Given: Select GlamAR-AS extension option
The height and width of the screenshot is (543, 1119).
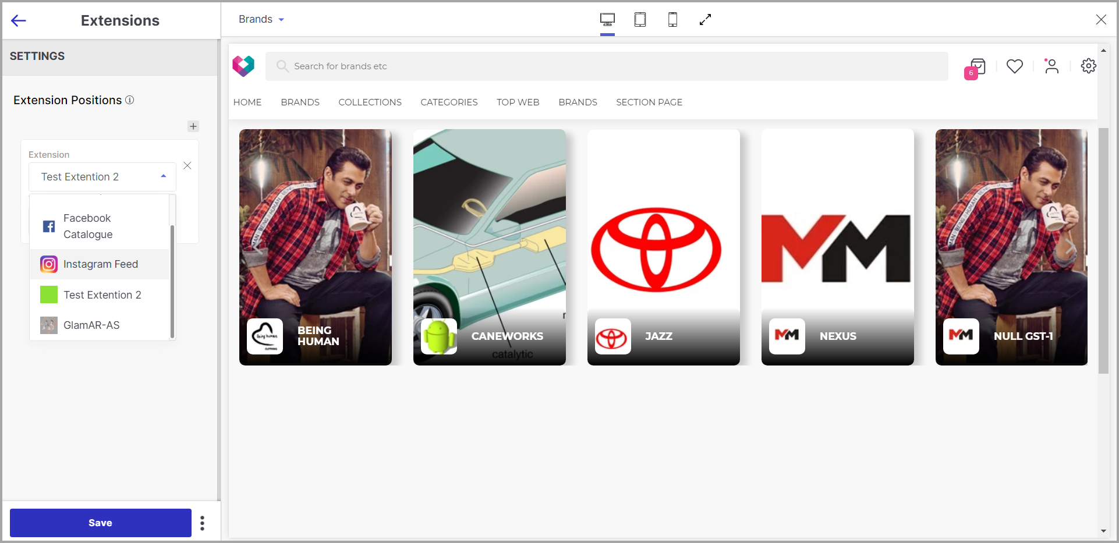Looking at the screenshot, I should pyautogui.click(x=100, y=325).
